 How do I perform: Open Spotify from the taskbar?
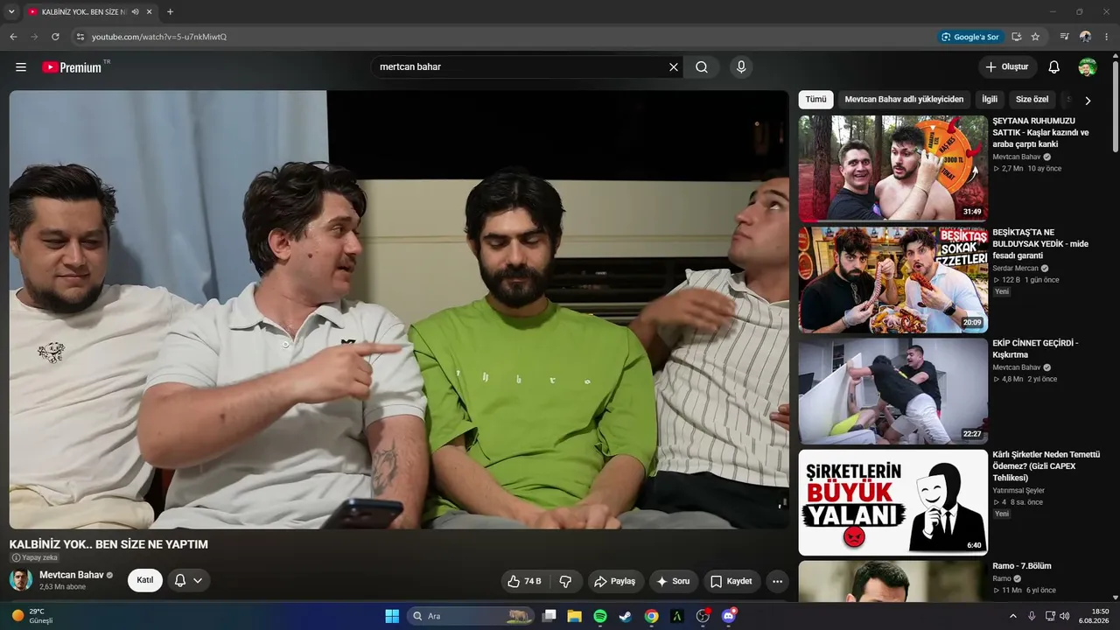(x=600, y=616)
